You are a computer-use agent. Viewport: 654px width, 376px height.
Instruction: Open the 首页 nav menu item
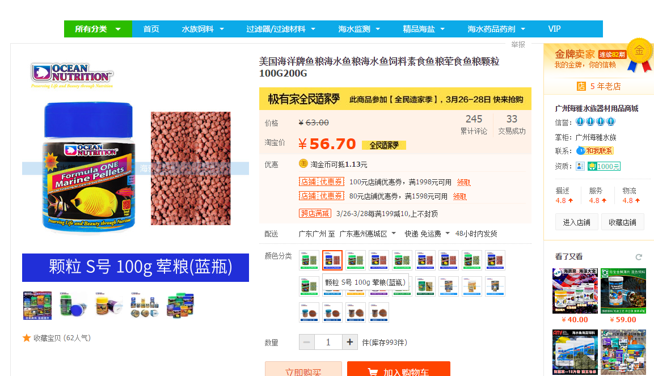(x=151, y=29)
